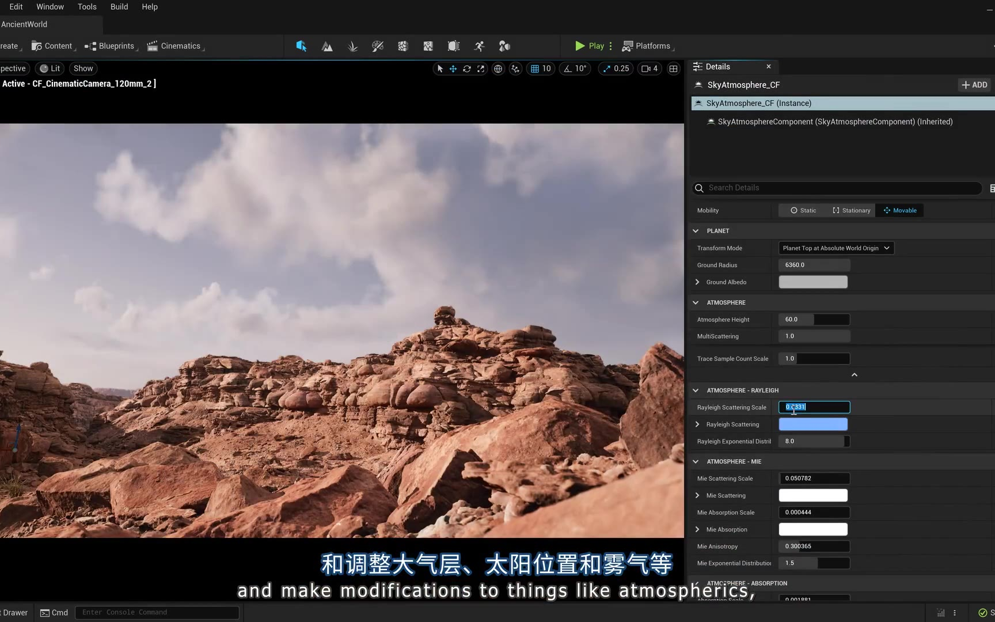The image size is (995, 622).
Task: Expand the Mie Absorption property
Action: tap(697, 530)
